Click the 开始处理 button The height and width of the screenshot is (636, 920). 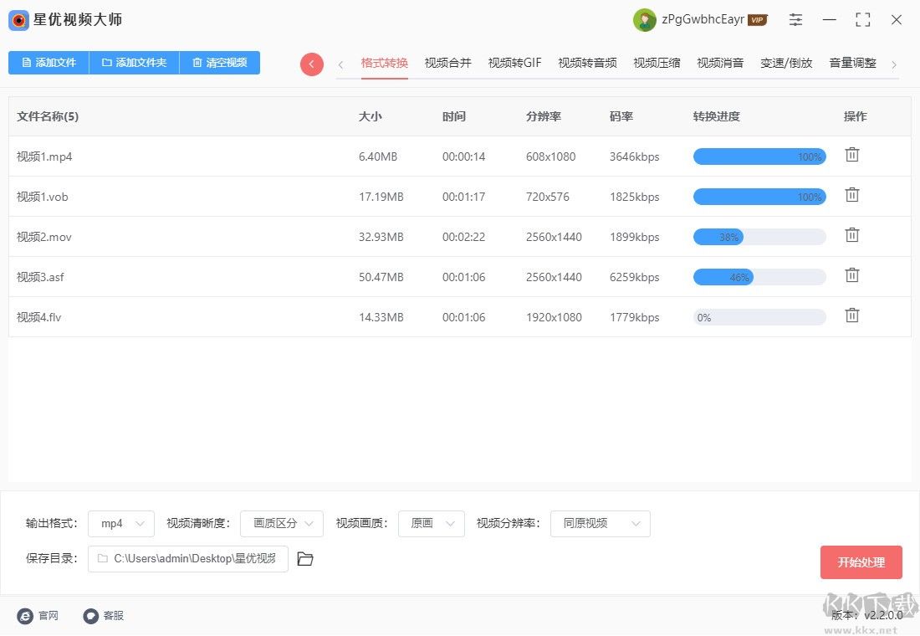pos(861,562)
